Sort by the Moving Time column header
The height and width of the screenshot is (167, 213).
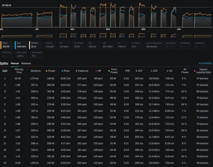point(19,71)
